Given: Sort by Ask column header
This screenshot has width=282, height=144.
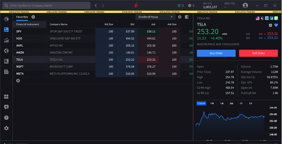Looking at the screenshot, I should [148, 24].
